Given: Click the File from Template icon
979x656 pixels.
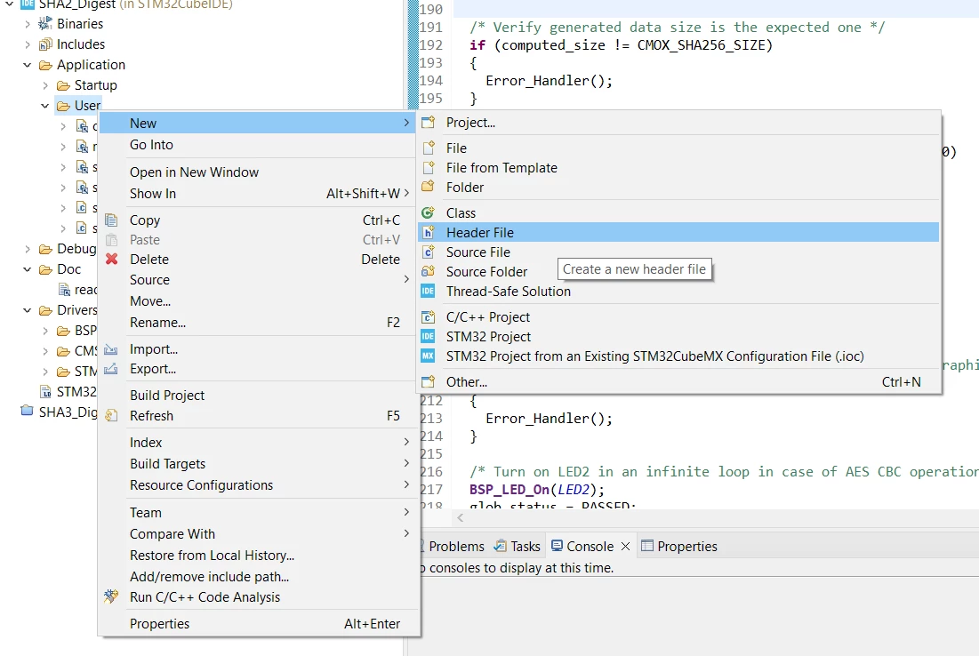Looking at the screenshot, I should pyautogui.click(x=428, y=167).
